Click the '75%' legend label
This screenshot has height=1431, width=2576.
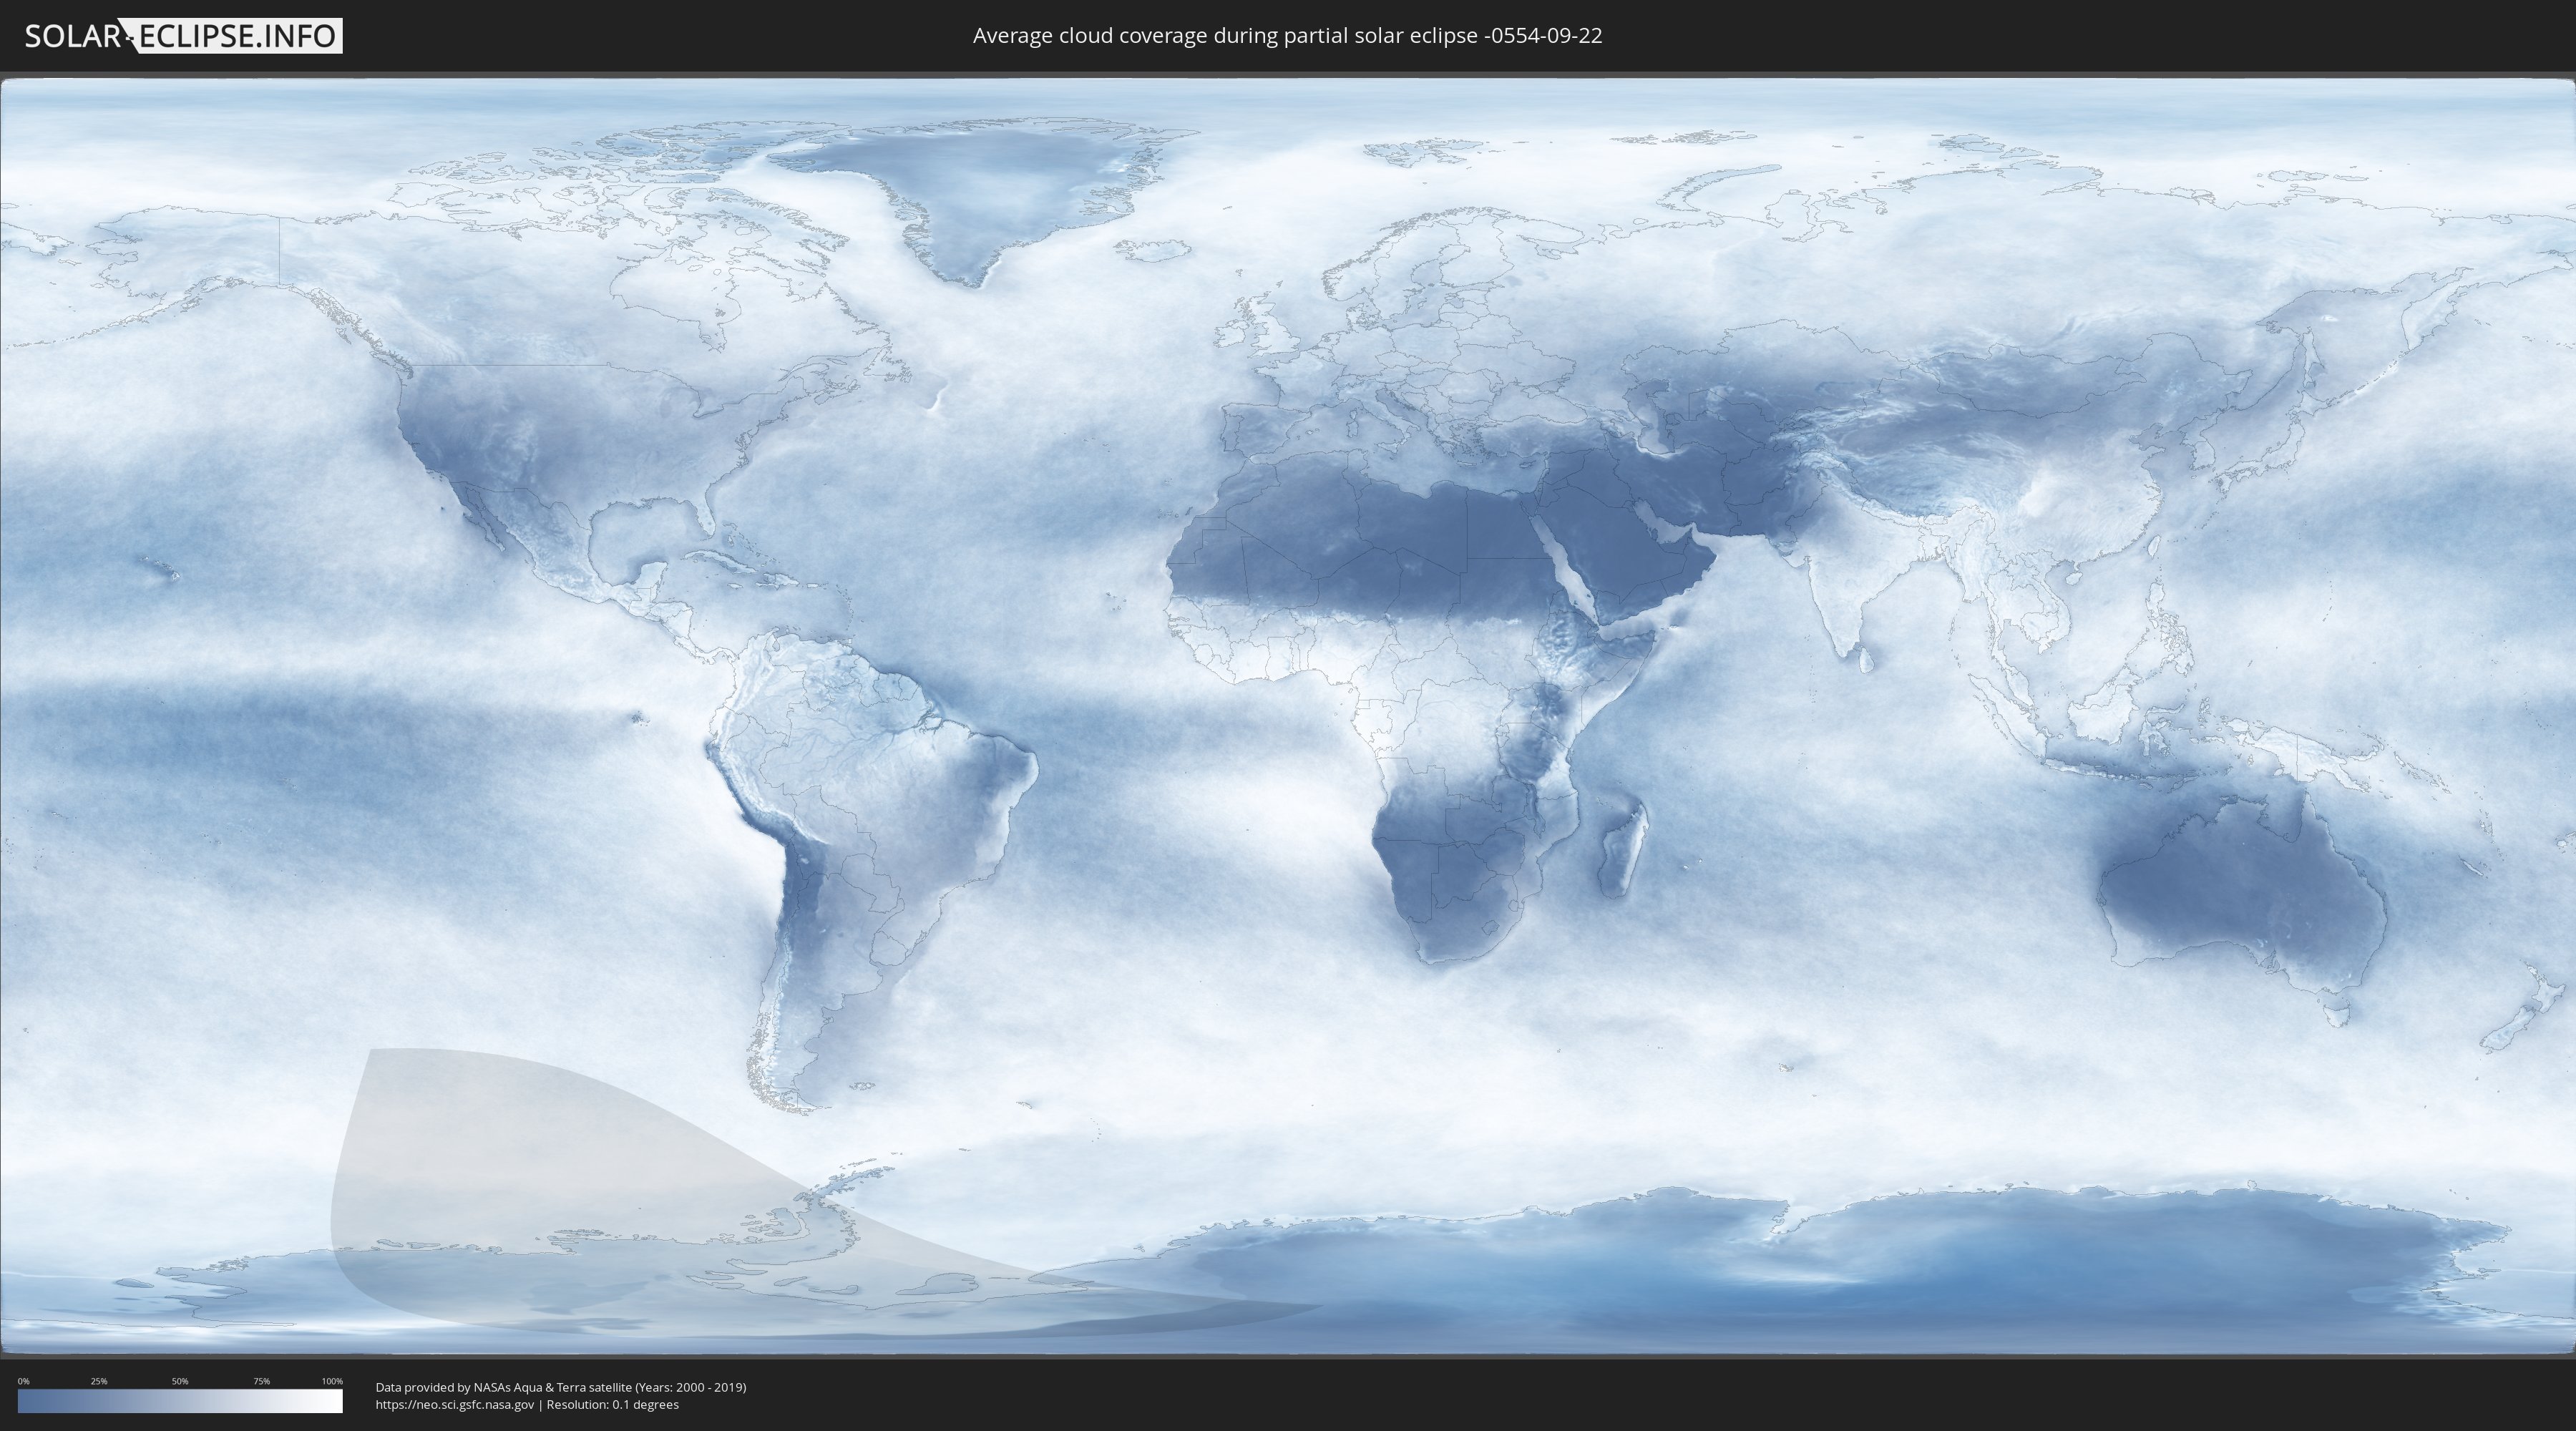pos(262,1381)
